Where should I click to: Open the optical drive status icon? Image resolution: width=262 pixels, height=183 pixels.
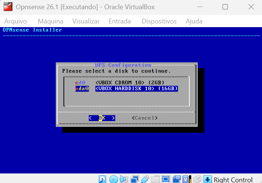point(113,179)
